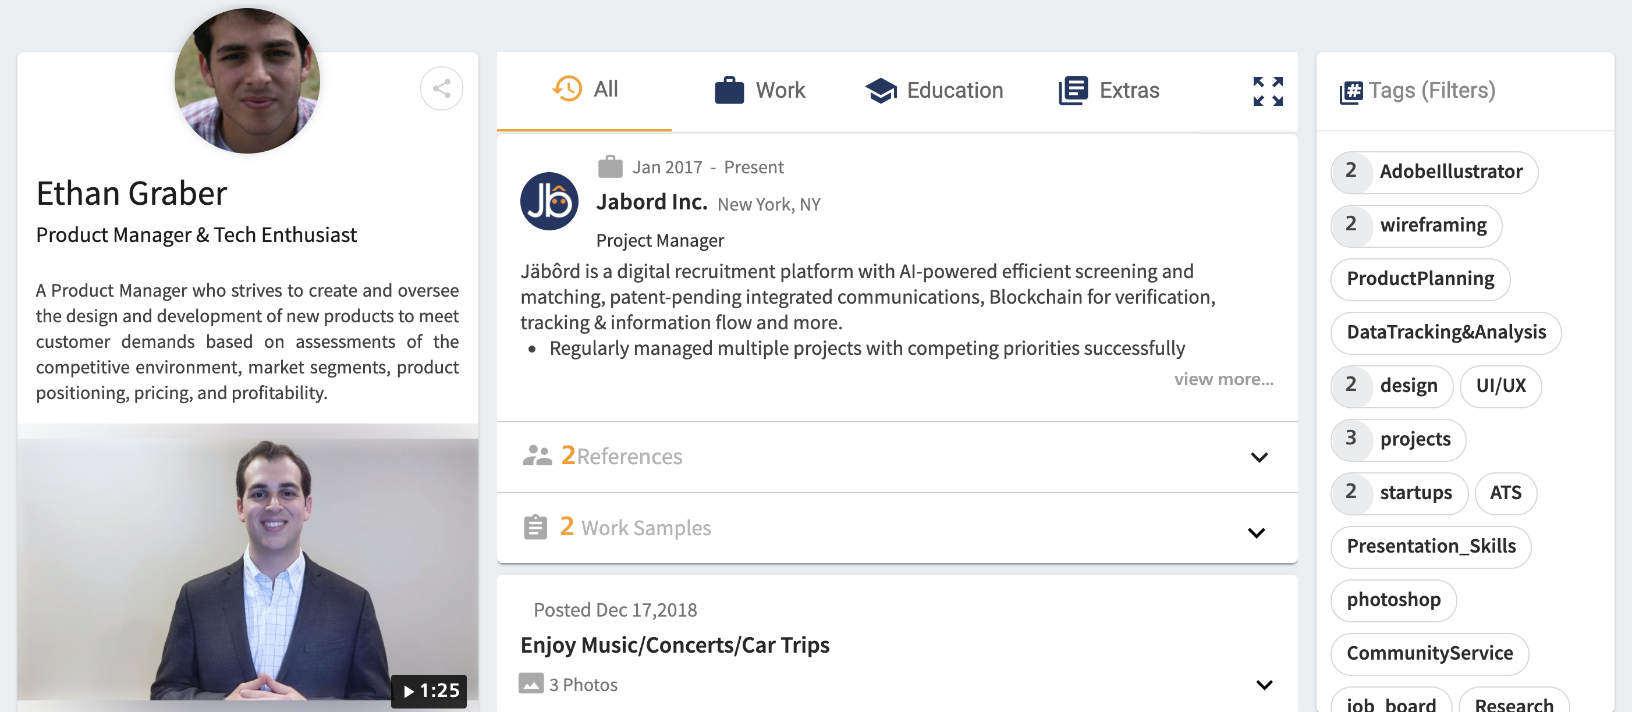
Task: Select the graduation cap Education icon
Action: coord(881,90)
